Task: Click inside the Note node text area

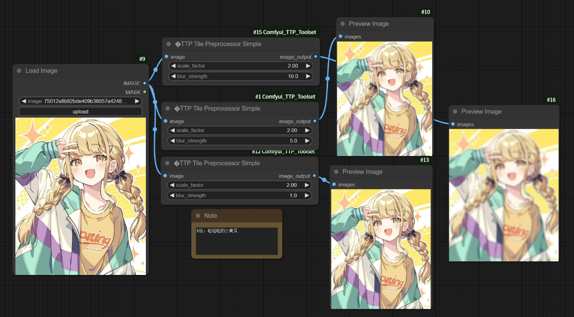Action: (x=236, y=241)
